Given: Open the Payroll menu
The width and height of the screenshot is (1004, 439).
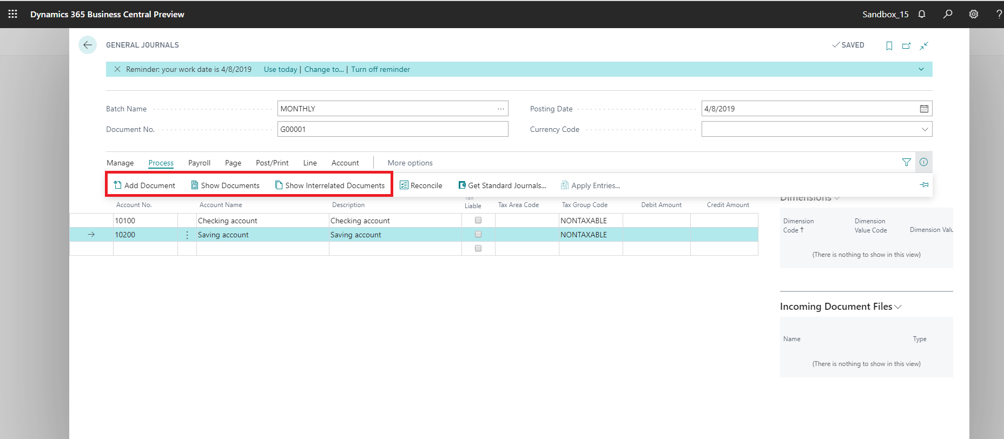Looking at the screenshot, I should [x=199, y=163].
